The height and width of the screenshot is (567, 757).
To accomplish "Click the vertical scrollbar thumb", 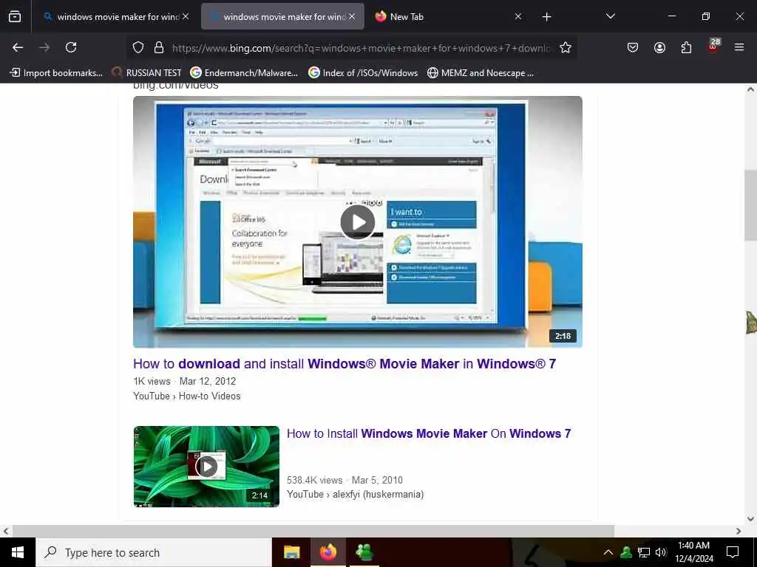I will point(750,205).
